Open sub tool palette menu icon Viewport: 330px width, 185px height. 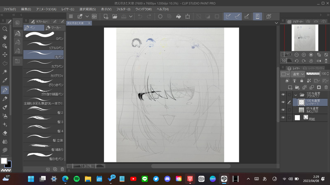(26, 21)
